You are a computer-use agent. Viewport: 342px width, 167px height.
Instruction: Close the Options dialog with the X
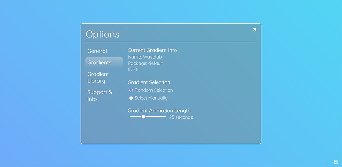coord(255,29)
